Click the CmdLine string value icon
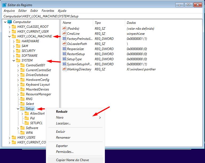This screenshot has width=205, height=163. coord(64,34)
